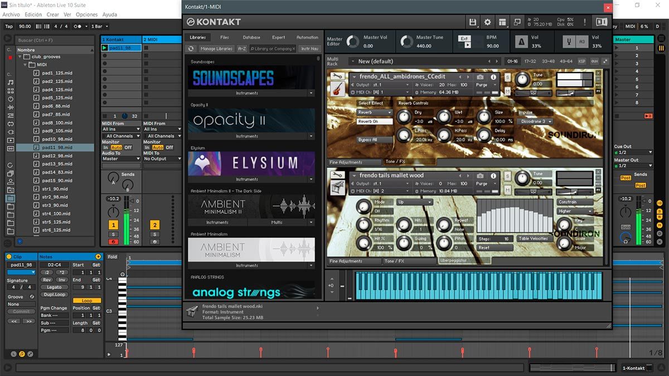Solo the frendo tails mallet wood instrument
This screenshot has height=376, width=669.
coord(508,177)
